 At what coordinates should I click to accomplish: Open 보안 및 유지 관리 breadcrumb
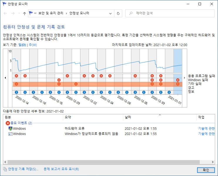pos(51,13)
